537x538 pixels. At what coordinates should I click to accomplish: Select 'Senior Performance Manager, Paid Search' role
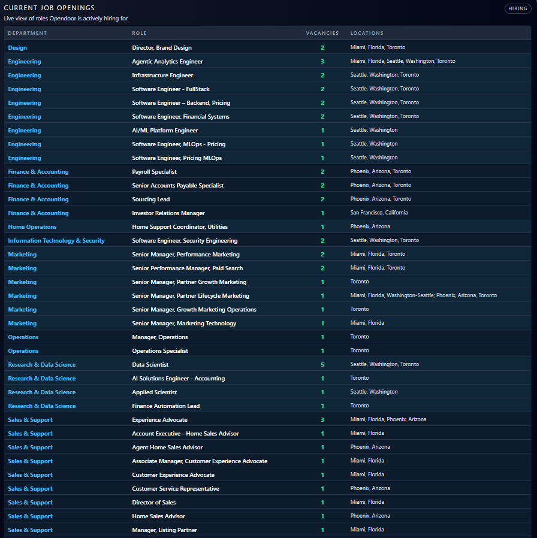tap(188, 268)
